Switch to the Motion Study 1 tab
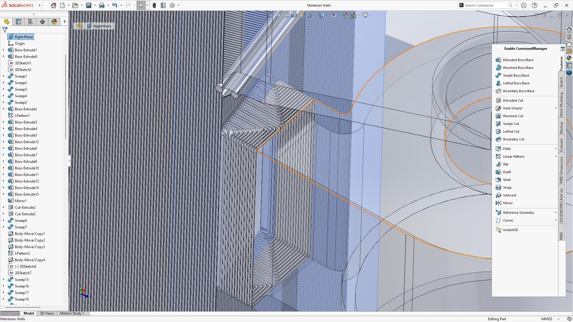This screenshot has width=573, height=322. [x=72, y=313]
